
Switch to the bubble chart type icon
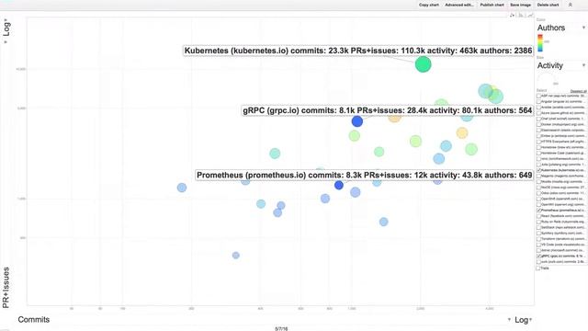pos(513,15)
